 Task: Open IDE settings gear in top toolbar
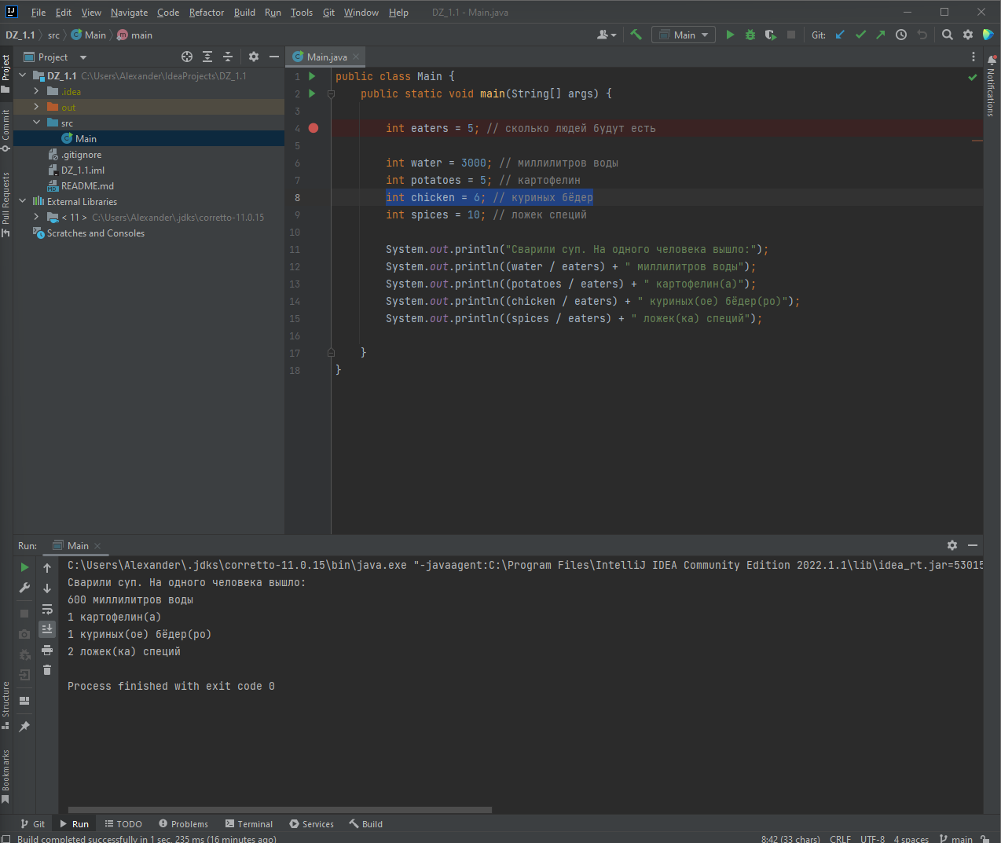(x=968, y=35)
